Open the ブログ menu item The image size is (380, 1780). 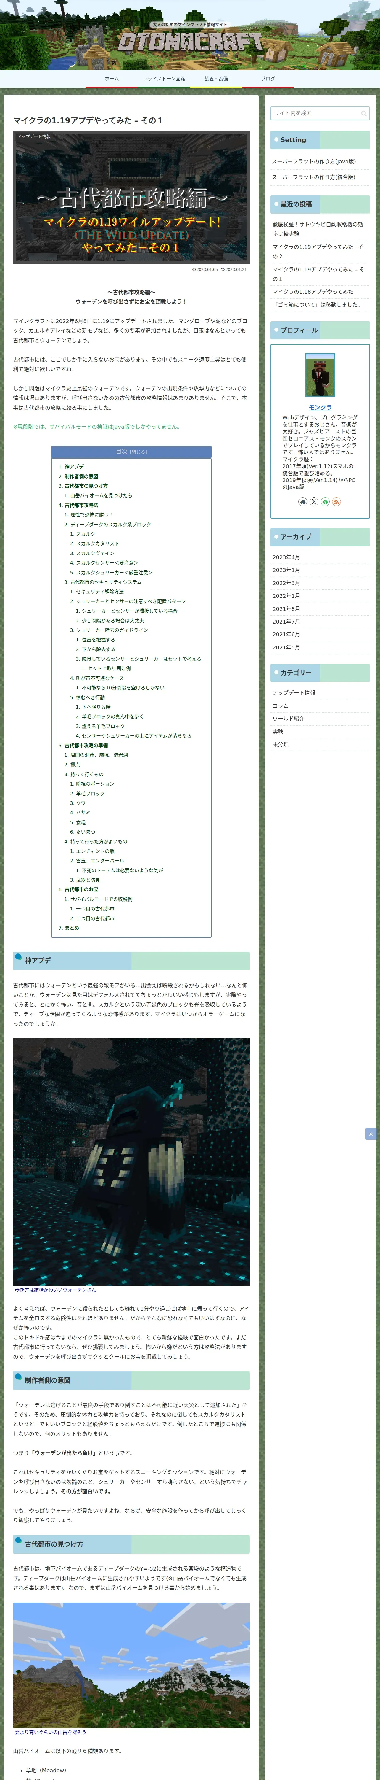point(268,79)
